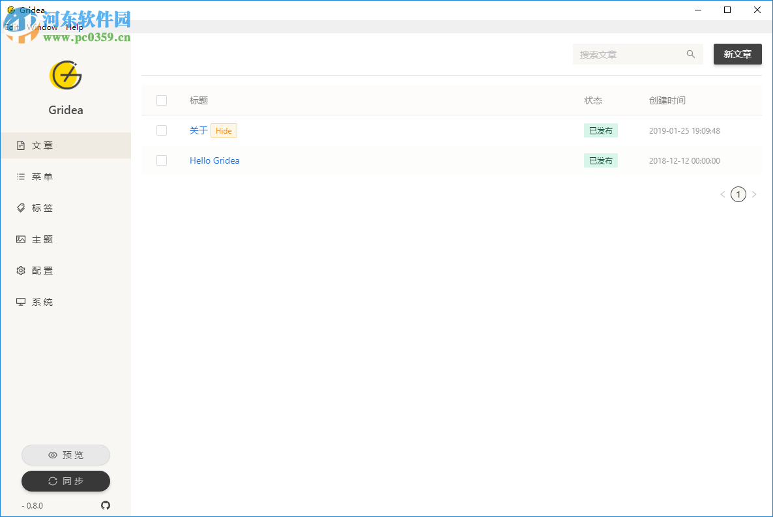Open the 关于 article link
Image resolution: width=773 pixels, height=517 pixels.
click(x=199, y=130)
